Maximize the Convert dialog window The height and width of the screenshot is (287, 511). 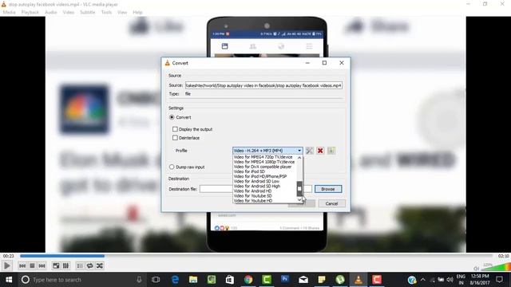point(324,63)
